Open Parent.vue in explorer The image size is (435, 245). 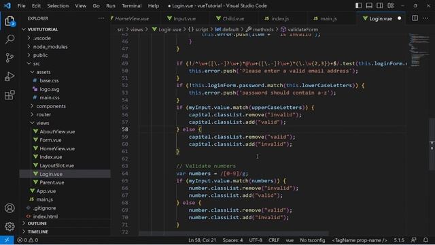[x=52, y=182]
